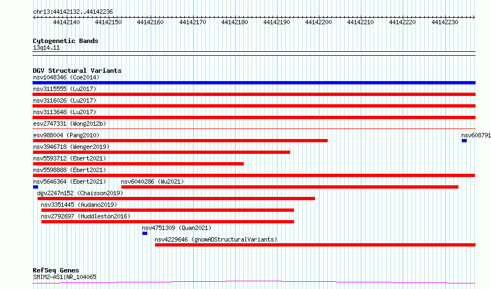Click the red nsv6040286 variant bar
This screenshot has width=491, height=289.
point(290,187)
